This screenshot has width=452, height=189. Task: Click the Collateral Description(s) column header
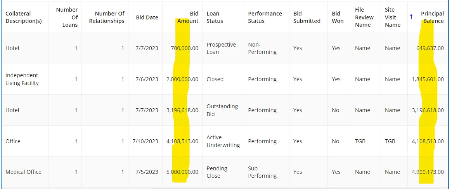click(24, 17)
